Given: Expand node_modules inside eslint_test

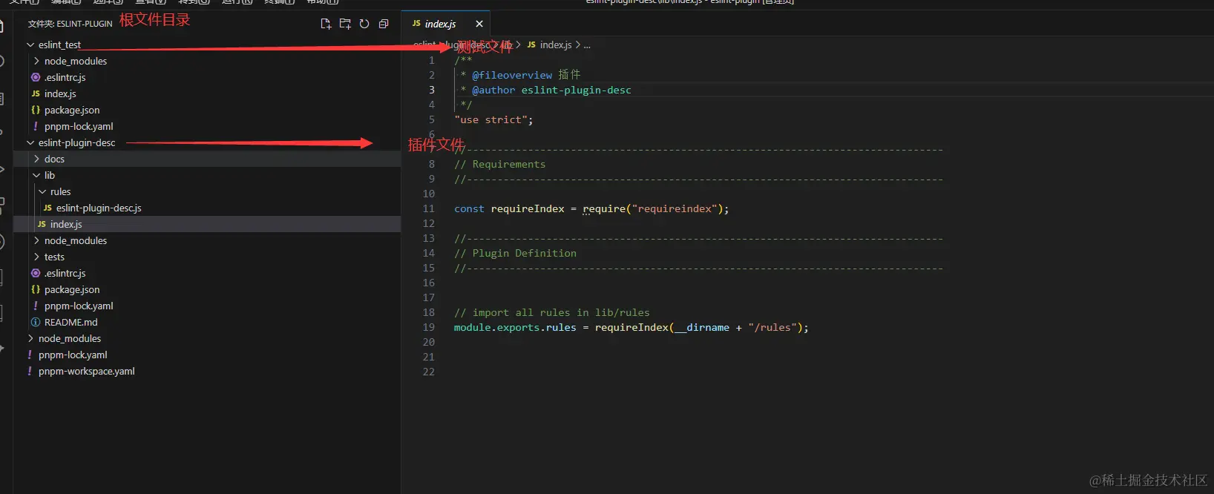Looking at the screenshot, I should tap(36, 62).
